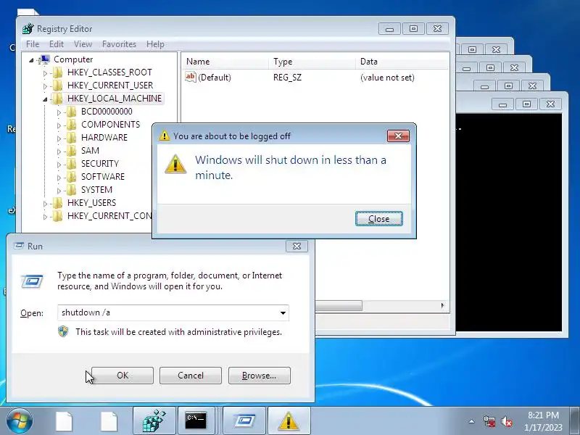
Task: Open the File menu in Registry Editor
Action: pyautogui.click(x=33, y=44)
